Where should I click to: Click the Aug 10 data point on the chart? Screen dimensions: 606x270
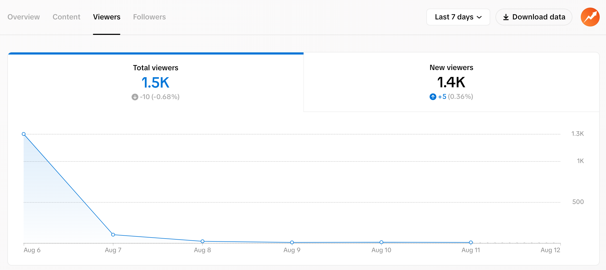coord(381,242)
